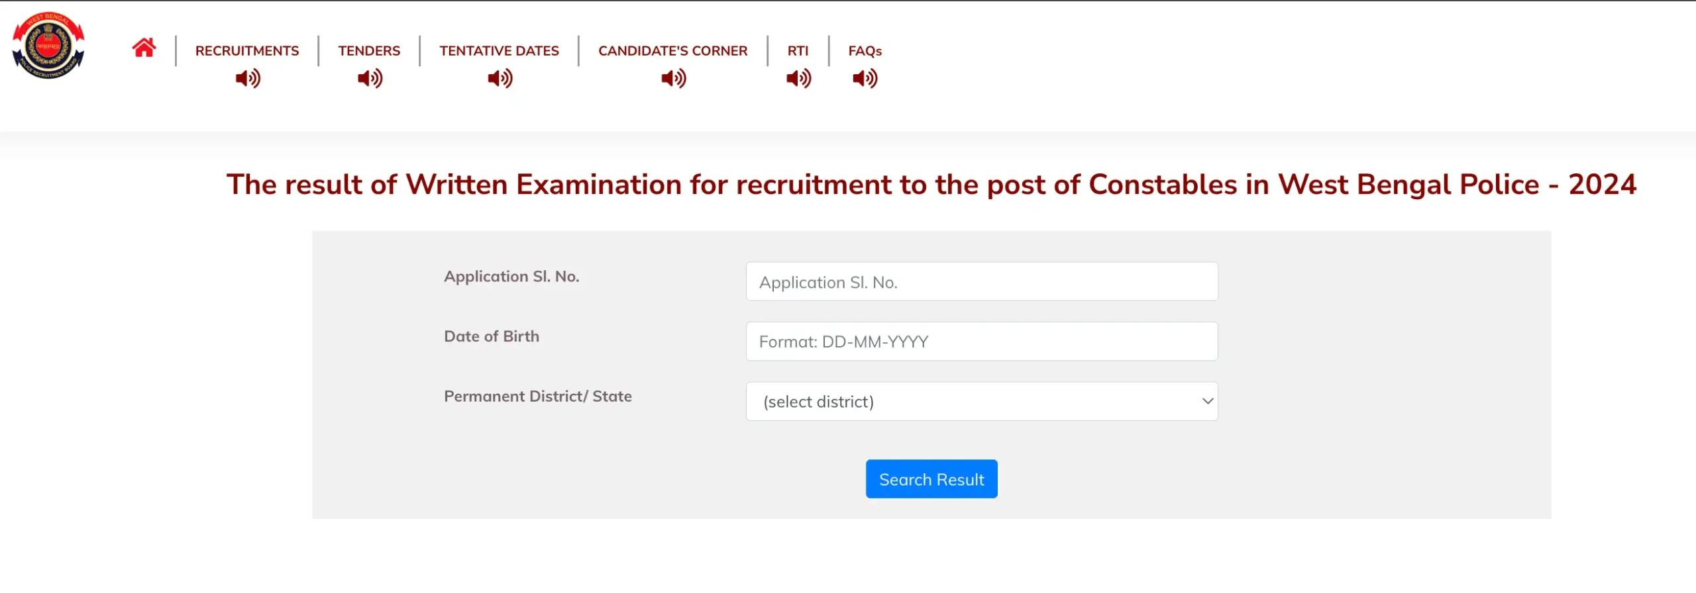Play the speaker icon under TENDERS
The height and width of the screenshot is (593, 1696).
tap(370, 79)
